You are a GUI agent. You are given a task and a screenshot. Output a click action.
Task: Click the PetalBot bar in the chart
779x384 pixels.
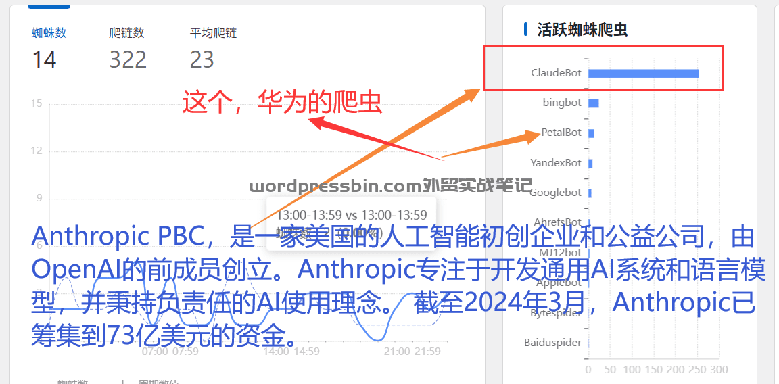point(591,133)
